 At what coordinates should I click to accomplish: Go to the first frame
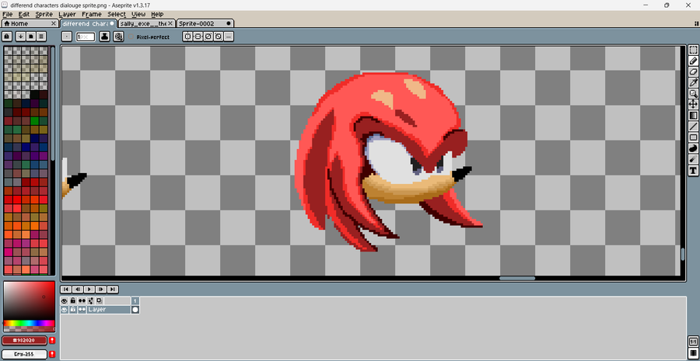pos(66,290)
